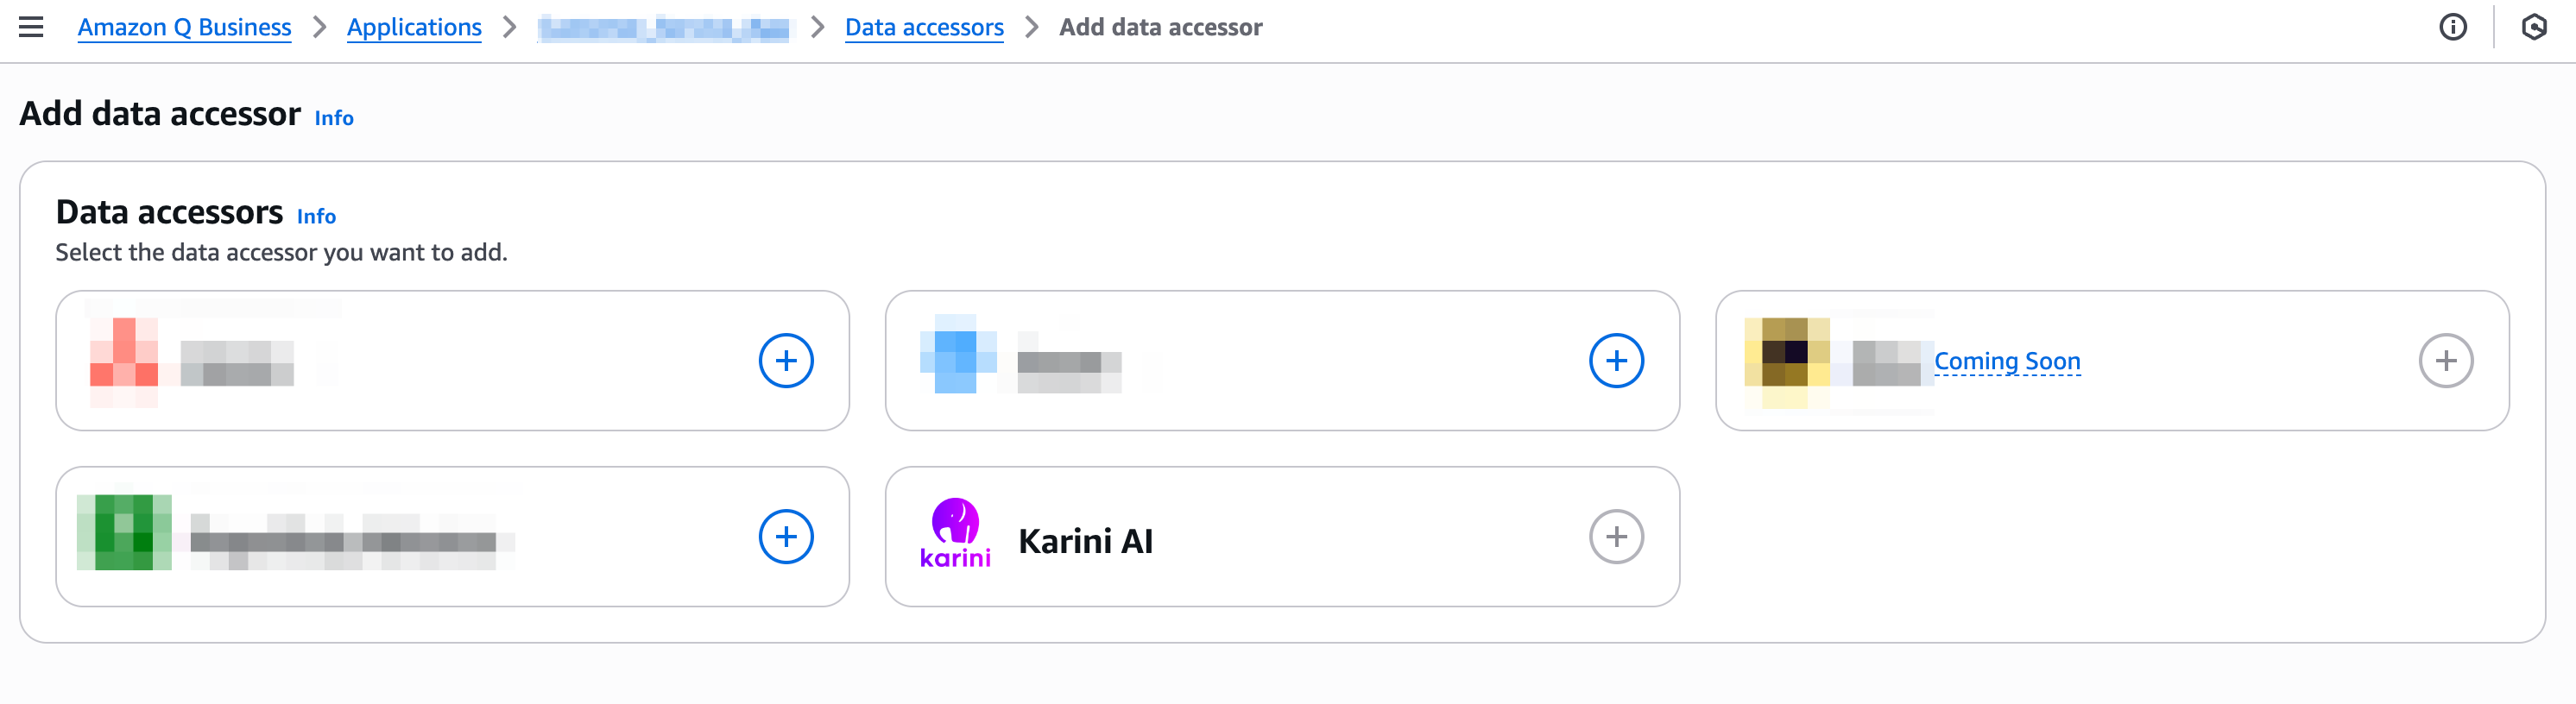Go to Amazon Q Business breadcrumb
Viewport: 2576px width, 704px height.
[x=185, y=27]
